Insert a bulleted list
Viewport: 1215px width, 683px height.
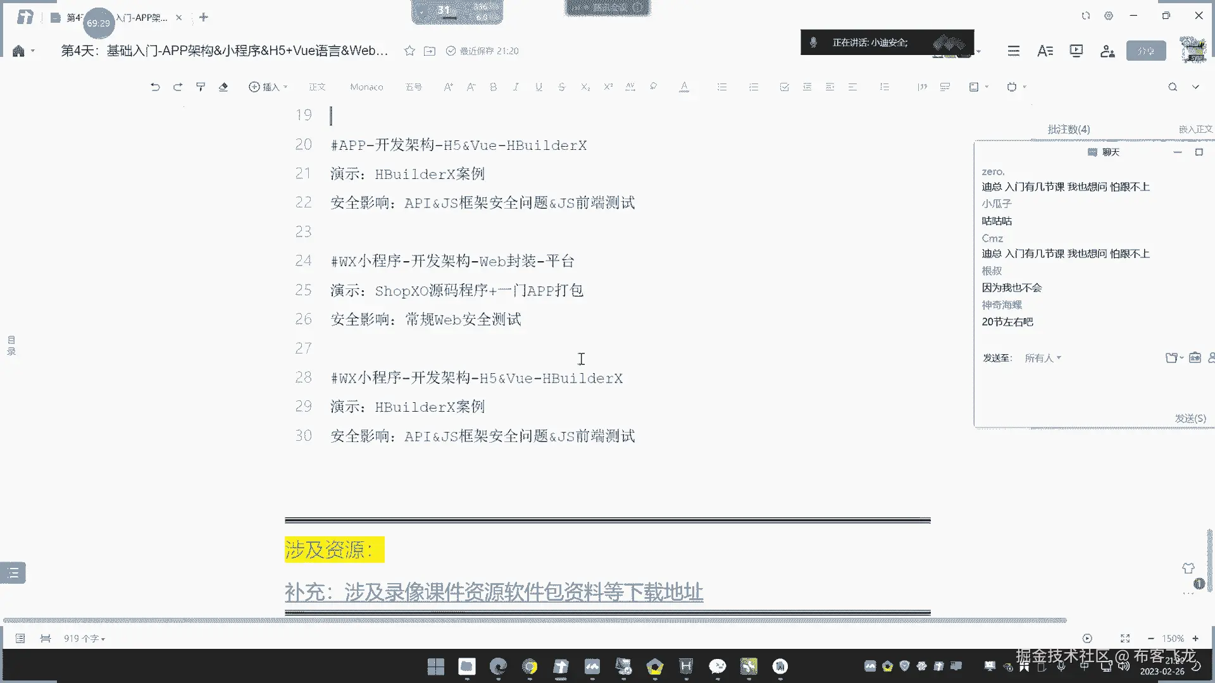722,87
